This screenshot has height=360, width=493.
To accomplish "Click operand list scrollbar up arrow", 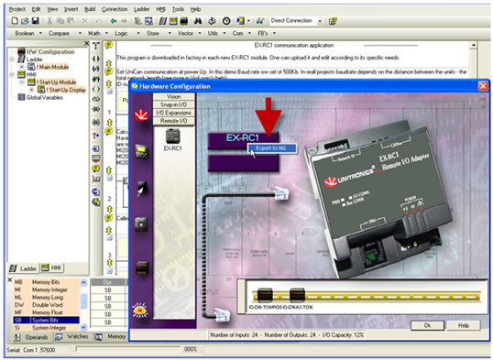I will (83, 282).
